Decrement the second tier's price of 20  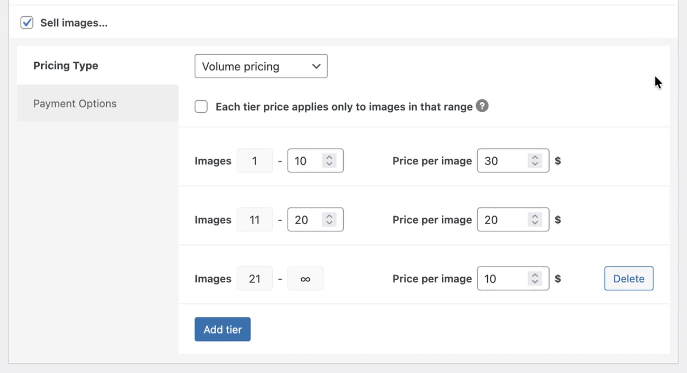(x=534, y=223)
